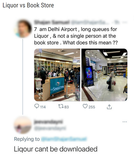The width and height of the screenshot is (134, 156).
Task: View the empty book store photo
Action: click(x=105, y=75)
